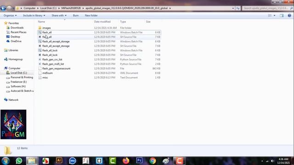Expand the address bar history dropdown
Image resolution: width=294 pixels, height=165 pixels.
pyautogui.click(x=233, y=8)
